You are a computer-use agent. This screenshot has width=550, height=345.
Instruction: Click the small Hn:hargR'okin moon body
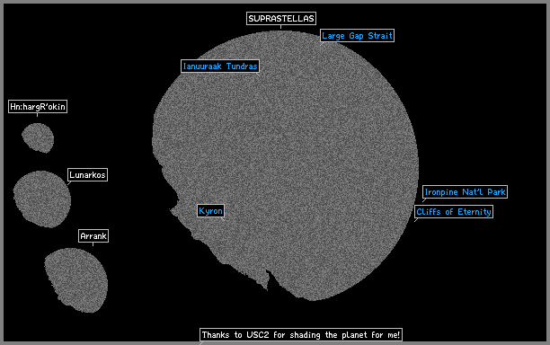tap(38, 137)
